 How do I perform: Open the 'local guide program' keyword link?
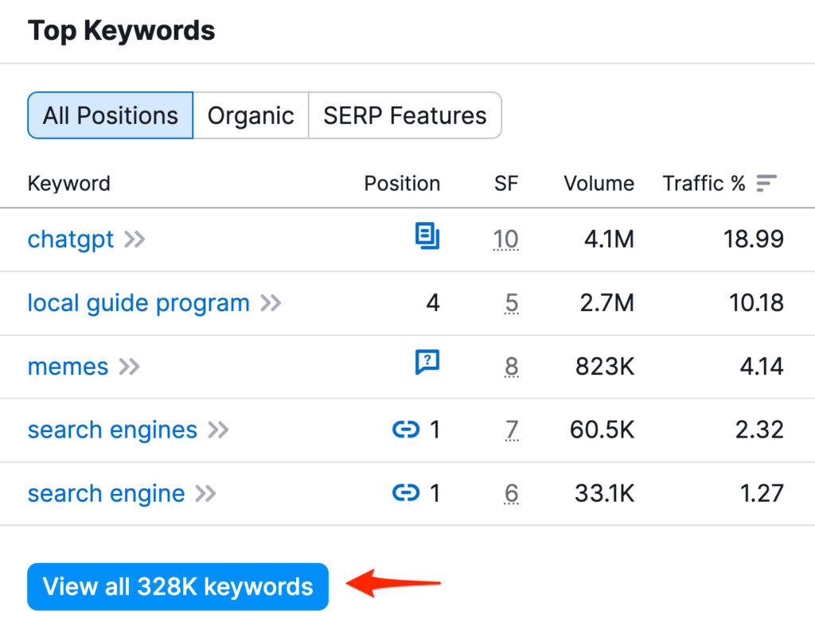[137, 302]
